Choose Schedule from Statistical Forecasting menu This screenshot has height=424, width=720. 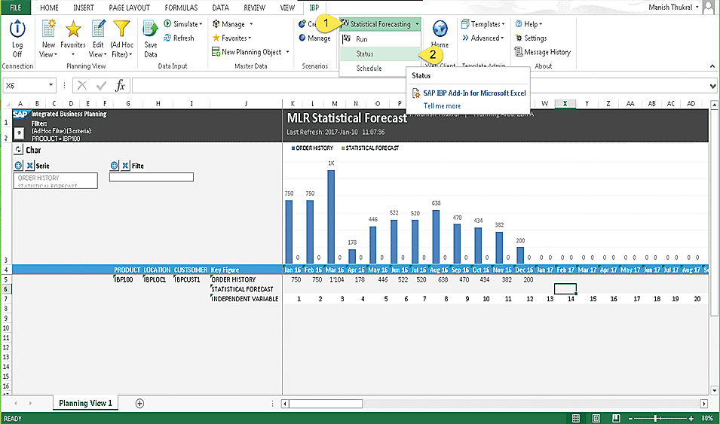[380, 69]
